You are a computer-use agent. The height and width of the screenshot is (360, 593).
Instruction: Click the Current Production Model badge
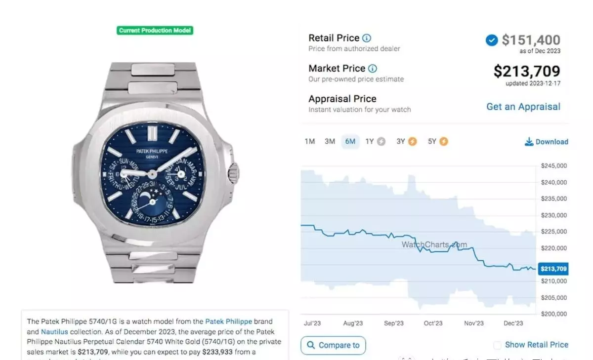click(155, 31)
